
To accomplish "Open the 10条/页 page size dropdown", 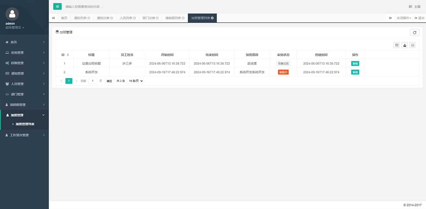I will [136, 81].
